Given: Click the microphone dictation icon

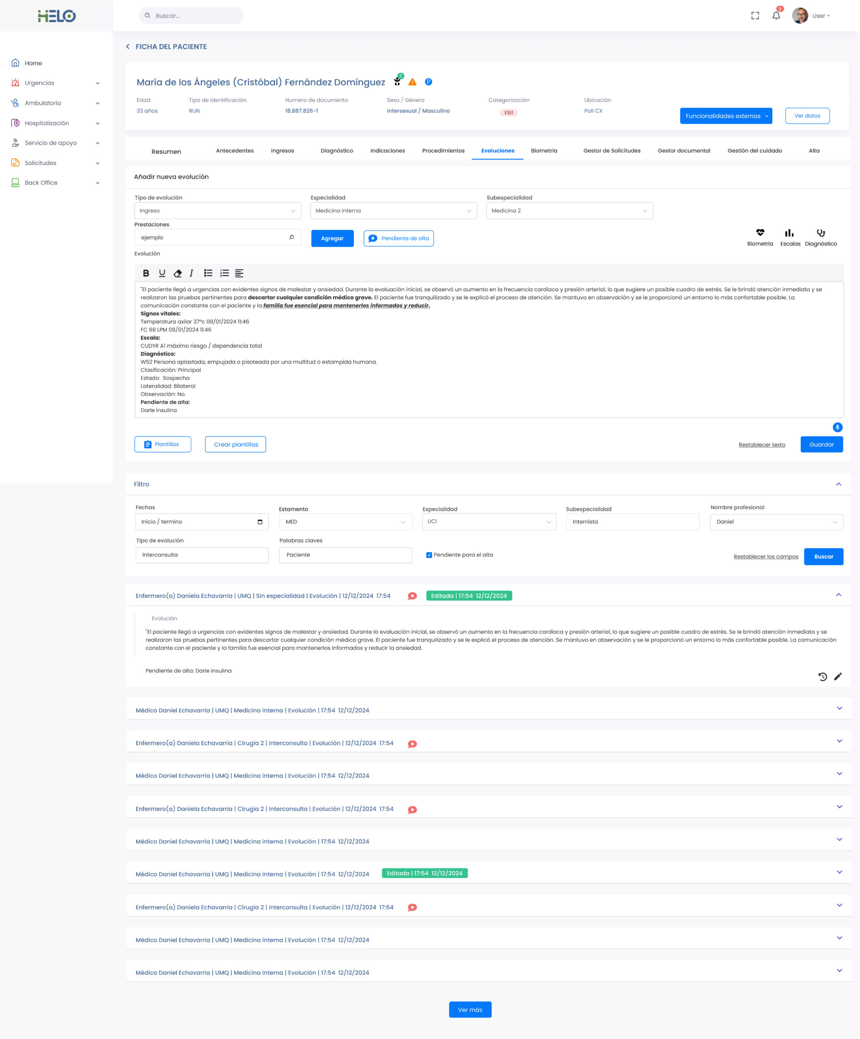Looking at the screenshot, I should (837, 427).
